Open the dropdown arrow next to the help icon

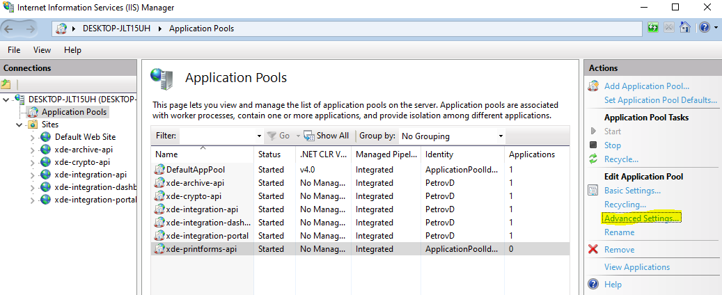[x=715, y=28]
